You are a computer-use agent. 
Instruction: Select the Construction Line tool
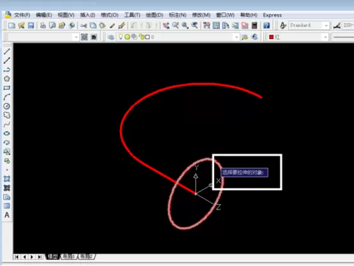click(7, 61)
